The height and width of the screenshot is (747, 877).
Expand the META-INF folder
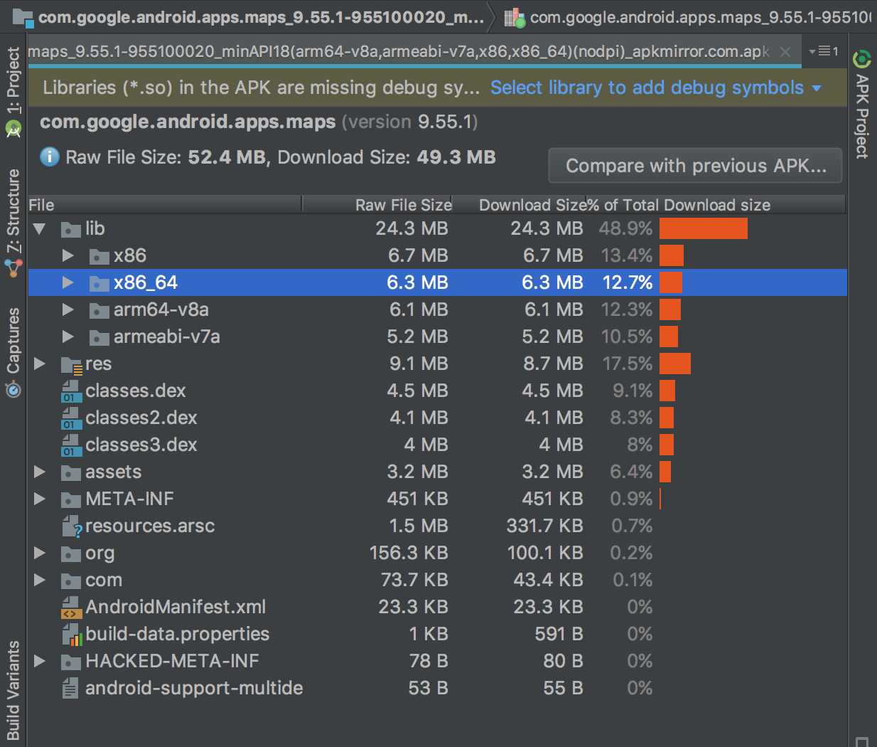[x=40, y=499]
